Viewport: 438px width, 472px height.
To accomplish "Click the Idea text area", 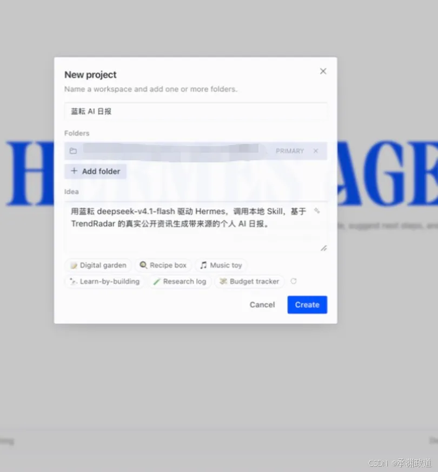I will (x=195, y=227).
